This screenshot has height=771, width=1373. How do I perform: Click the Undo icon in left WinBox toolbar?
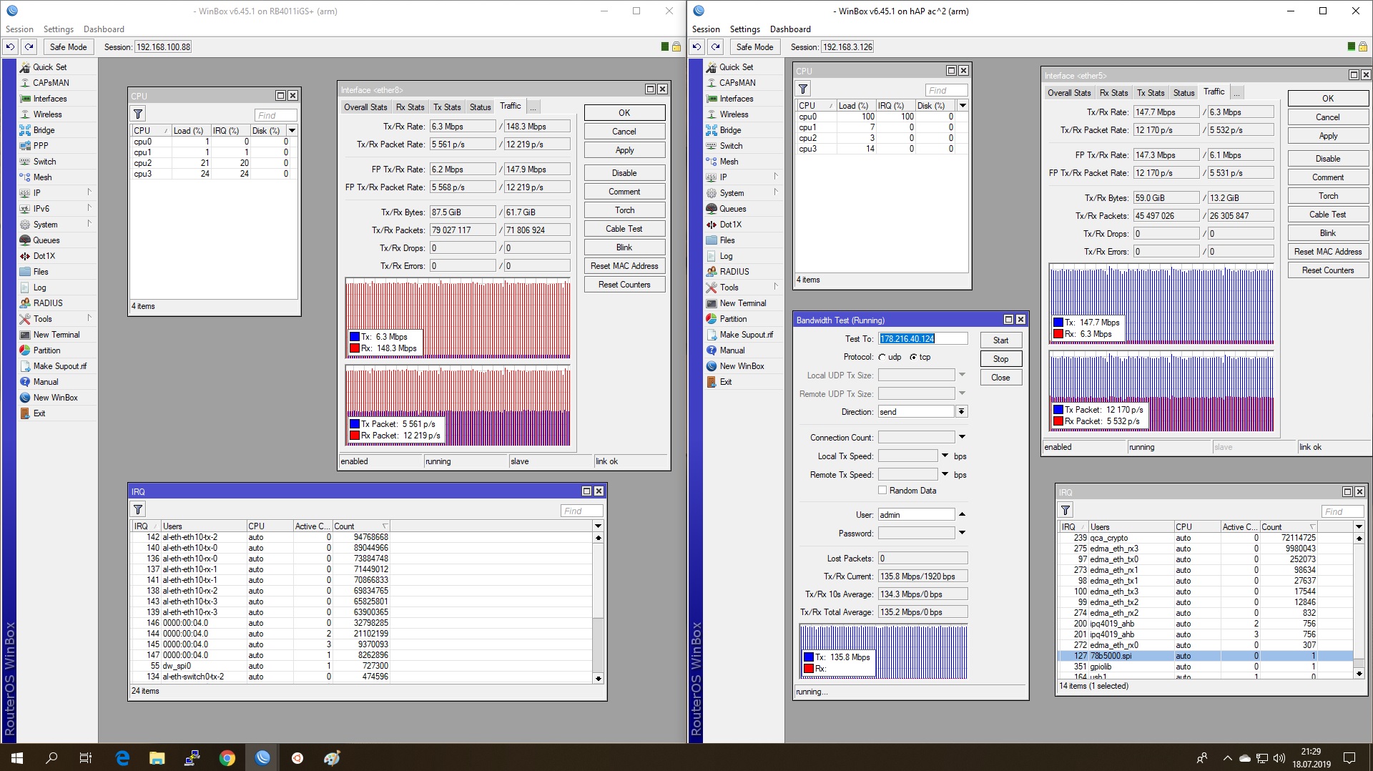point(10,47)
